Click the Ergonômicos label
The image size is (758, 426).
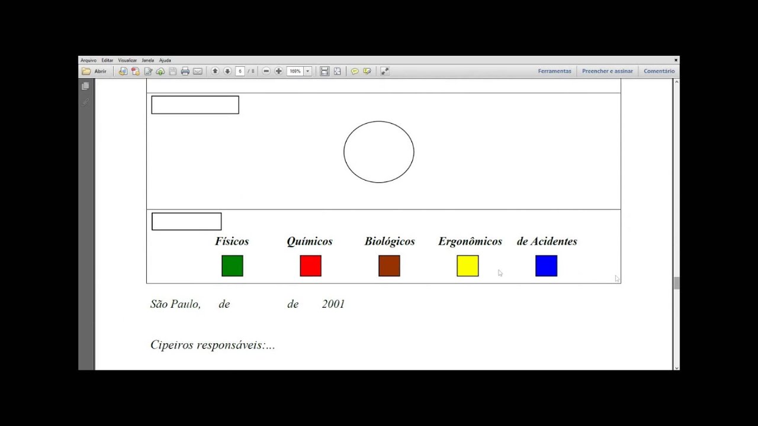(470, 241)
